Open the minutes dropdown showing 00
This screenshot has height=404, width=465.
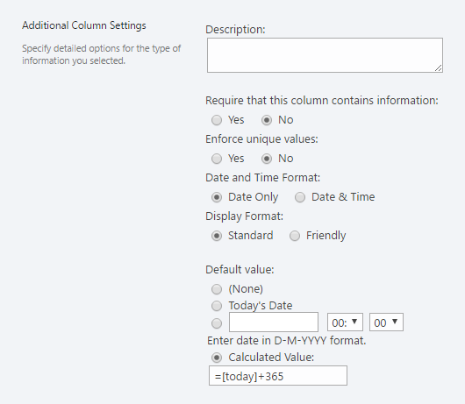coord(386,322)
